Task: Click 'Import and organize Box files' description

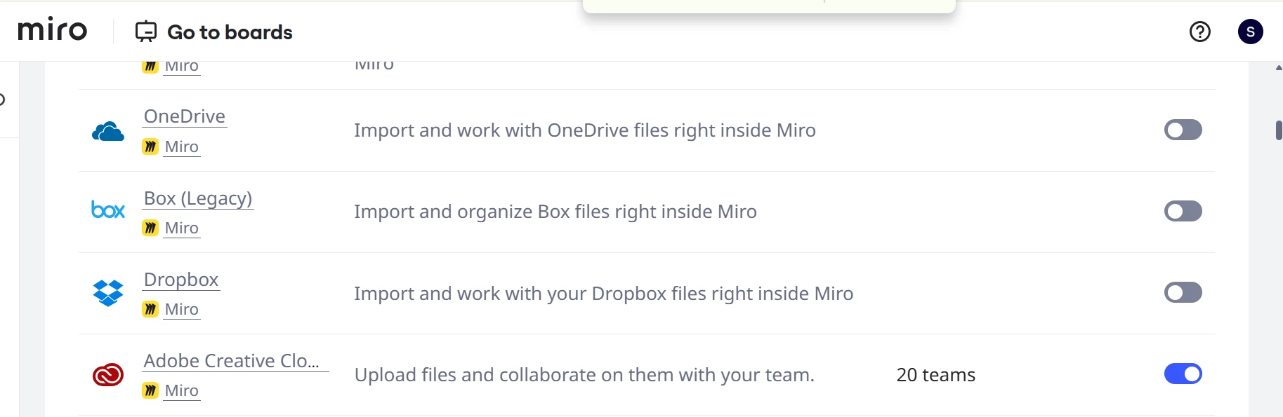Action: [555, 212]
